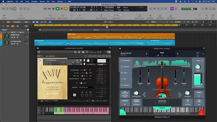Viewport: 217px width, 122px height.
Task: Open Help menu in the menu bar
Action: click(70, 1)
